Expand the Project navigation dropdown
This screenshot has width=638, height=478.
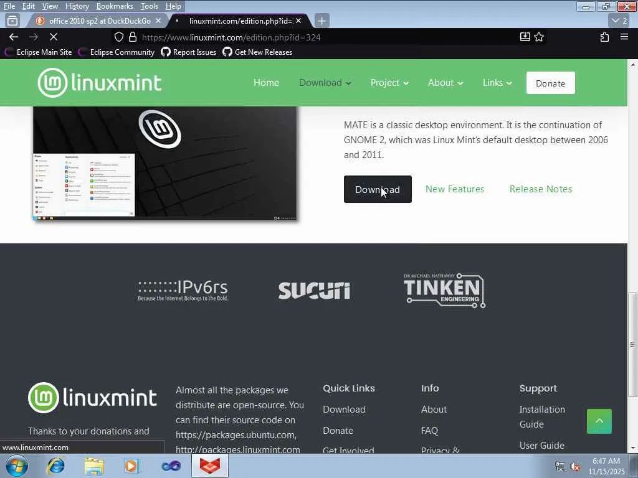tap(389, 83)
